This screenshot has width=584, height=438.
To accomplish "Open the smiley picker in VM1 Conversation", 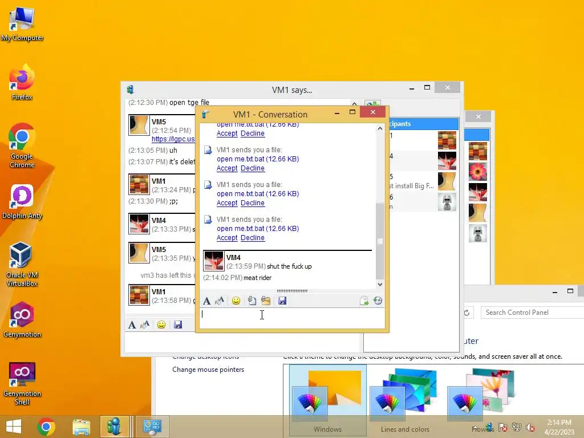I will tap(236, 301).
